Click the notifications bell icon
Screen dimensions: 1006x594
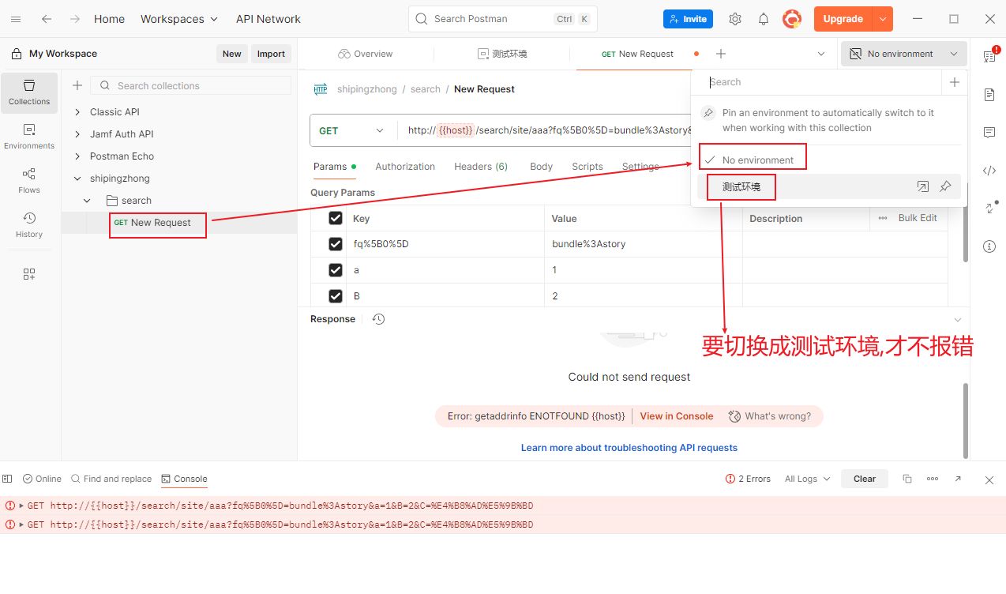tap(764, 19)
